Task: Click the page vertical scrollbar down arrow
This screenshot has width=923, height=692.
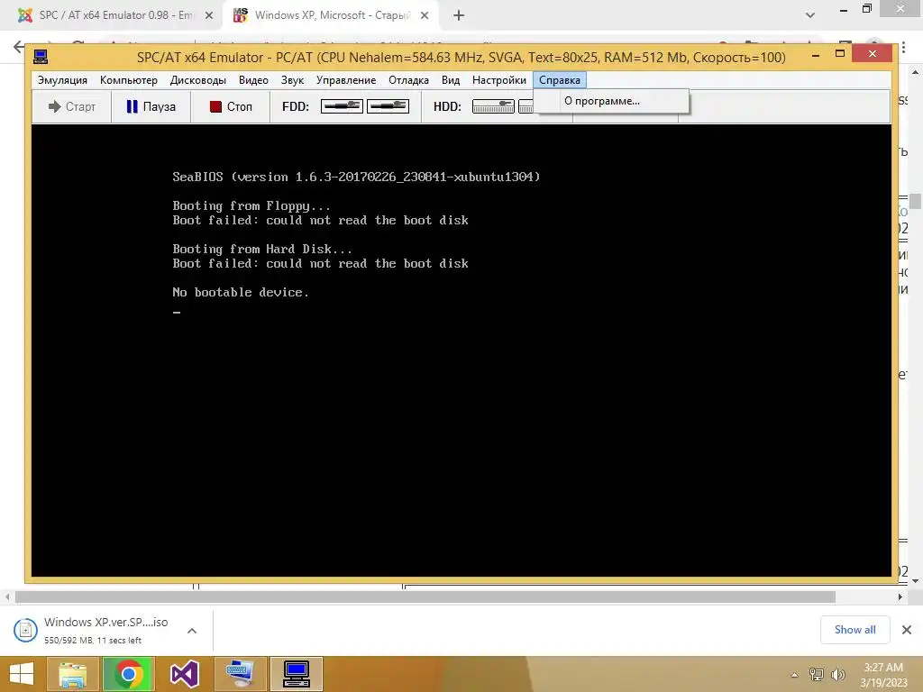Action: click(916, 581)
